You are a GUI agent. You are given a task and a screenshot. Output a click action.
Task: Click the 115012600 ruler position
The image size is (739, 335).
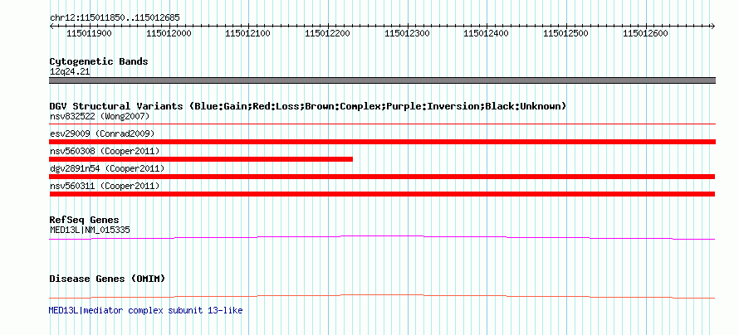click(x=646, y=33)
